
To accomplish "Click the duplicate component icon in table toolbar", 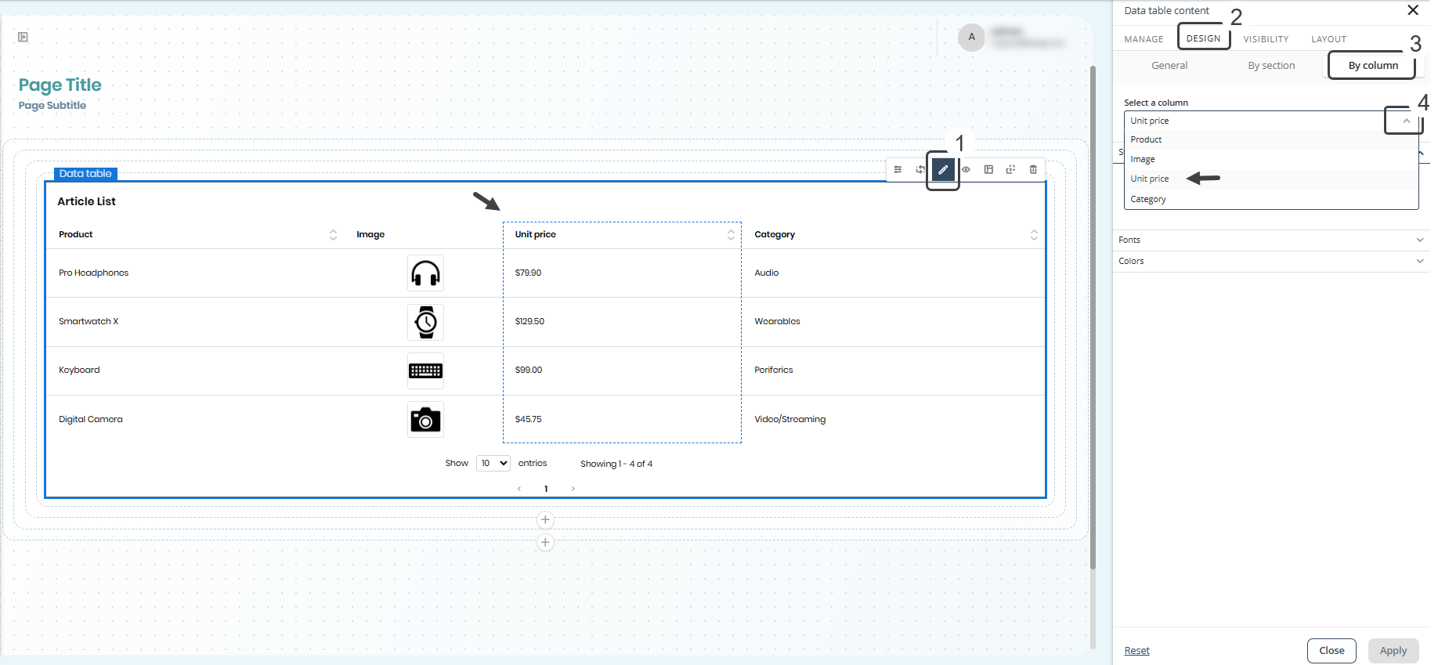I will tap(1011, 169).
